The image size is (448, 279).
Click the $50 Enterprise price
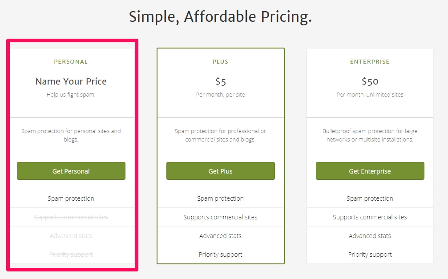[x=370, y=82]
